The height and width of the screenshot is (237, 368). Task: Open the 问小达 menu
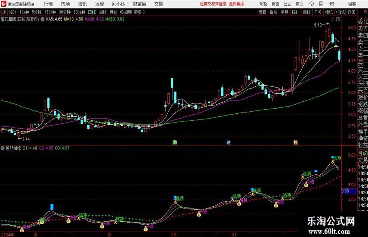pyautogui.click(x=118, y=4)
